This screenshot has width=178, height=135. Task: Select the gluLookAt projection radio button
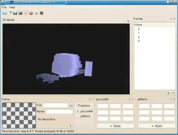[78, 111]
